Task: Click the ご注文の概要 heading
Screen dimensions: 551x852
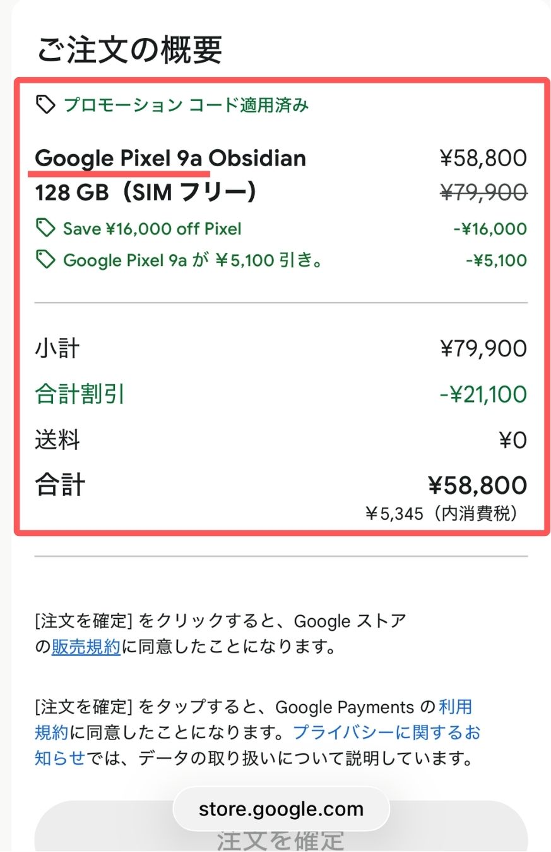Action: point(130,51)
